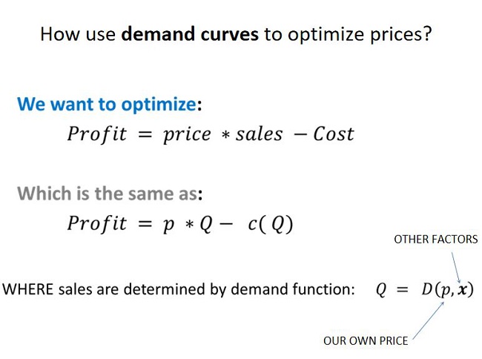Screen dimensions: 482x359
Task: Click the word "Profit" in the first formula
Action: click(x=97, y=134)
